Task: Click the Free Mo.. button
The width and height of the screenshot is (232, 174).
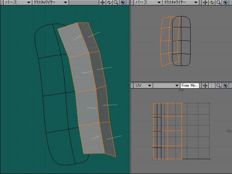Action: 190,85
